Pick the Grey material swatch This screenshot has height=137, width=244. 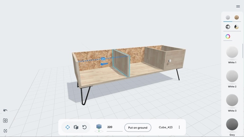[232, 124]
